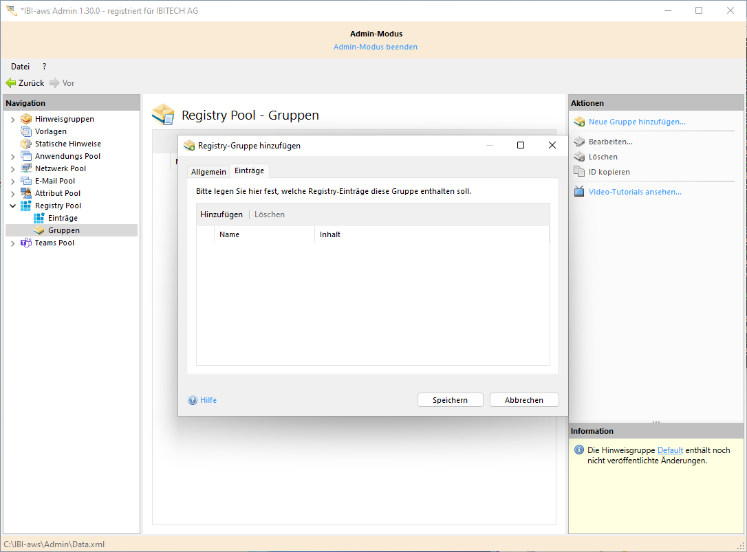Collapse the Registry Pool tree node
Viewport: 747px width, 552px height.
tap(12, 206)
